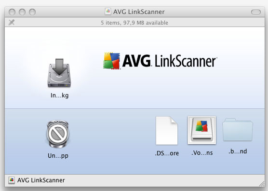Click "AVG LinkScanner" in the bottom path bar

pyautogui.click(x=41, y=180)
